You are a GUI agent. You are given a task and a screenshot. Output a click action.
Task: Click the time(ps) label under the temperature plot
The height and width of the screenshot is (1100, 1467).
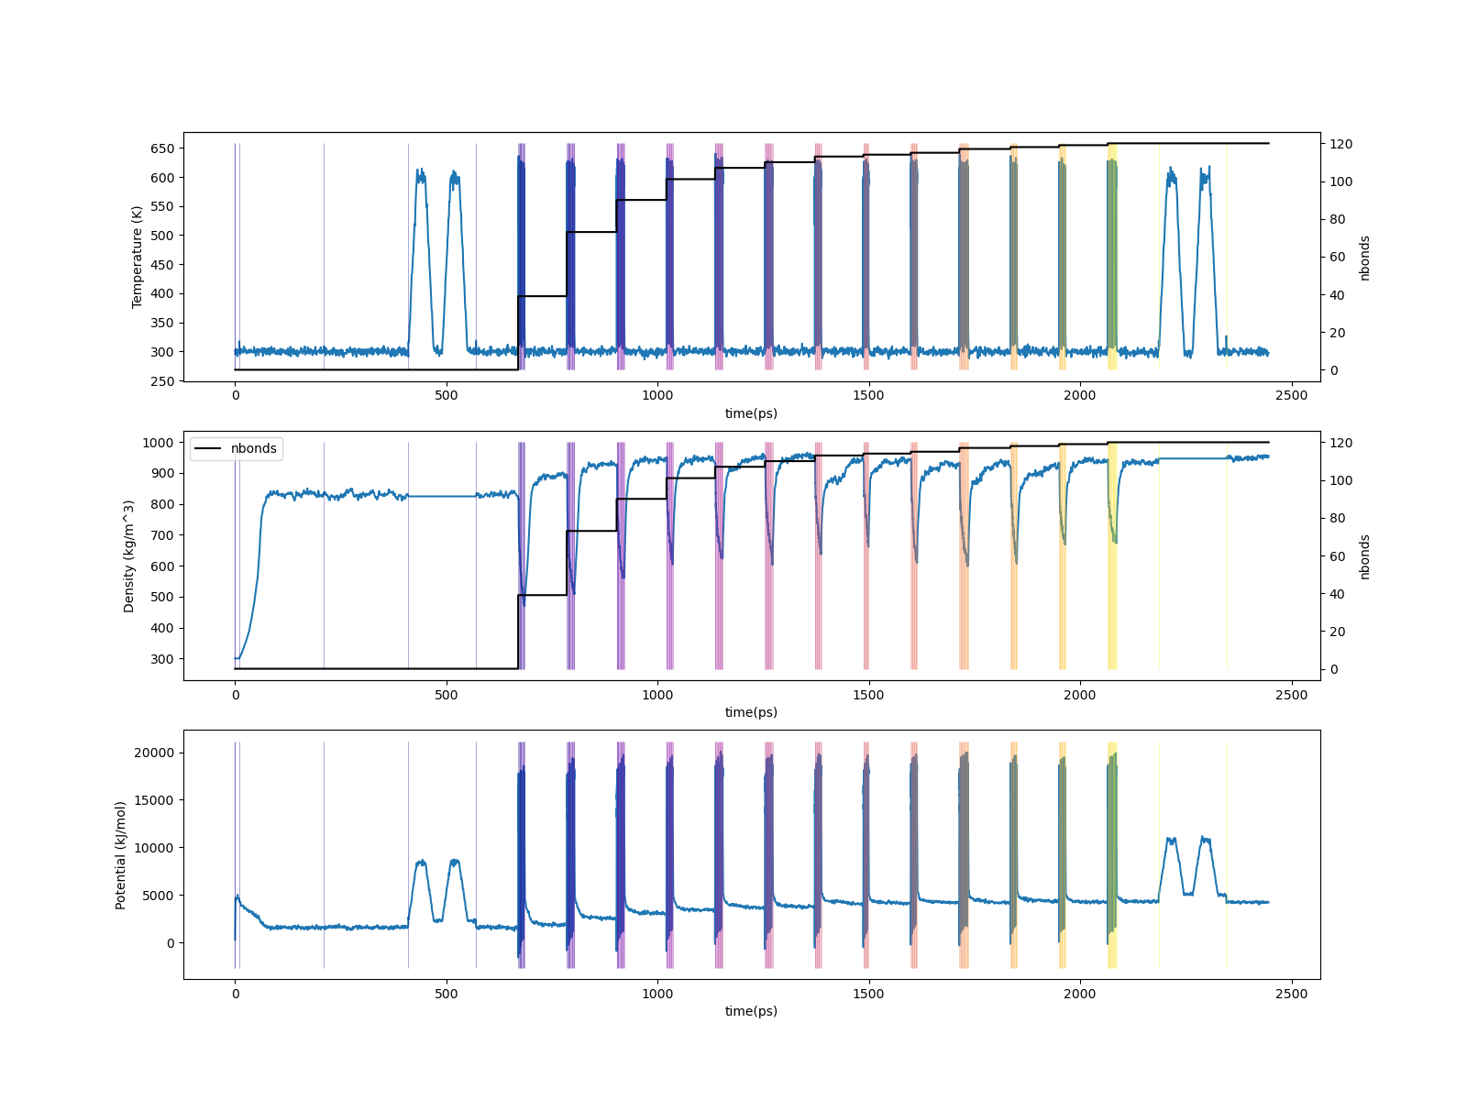click(751, 413)
